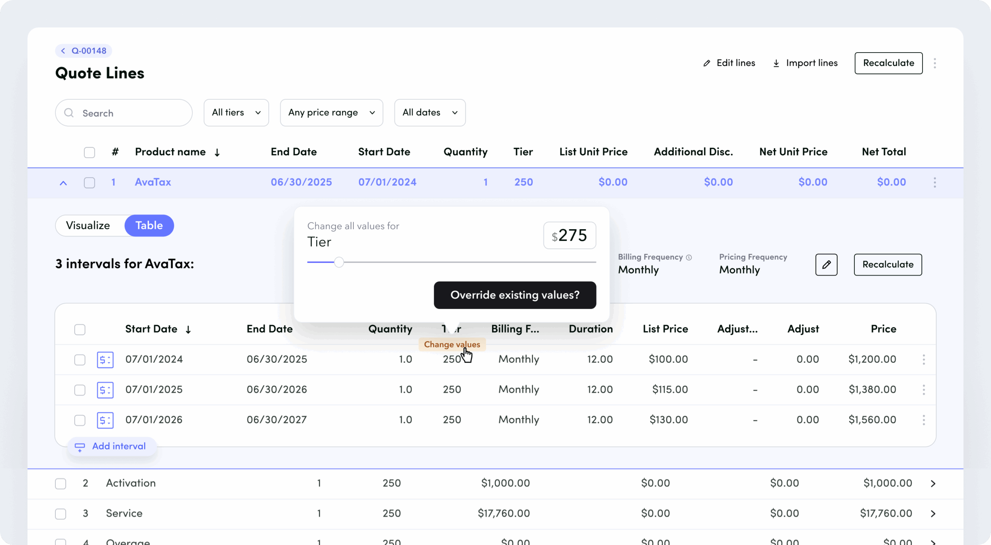Click the $17,760.00 Service net total
The height and width of the screenshot is (545, 991).
[x=886, y=513]
